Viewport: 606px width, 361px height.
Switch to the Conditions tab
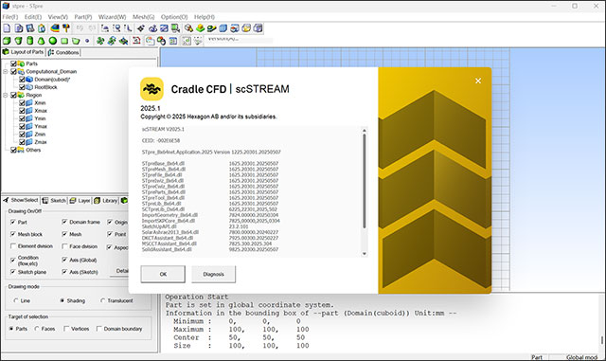tap(63, 52)
